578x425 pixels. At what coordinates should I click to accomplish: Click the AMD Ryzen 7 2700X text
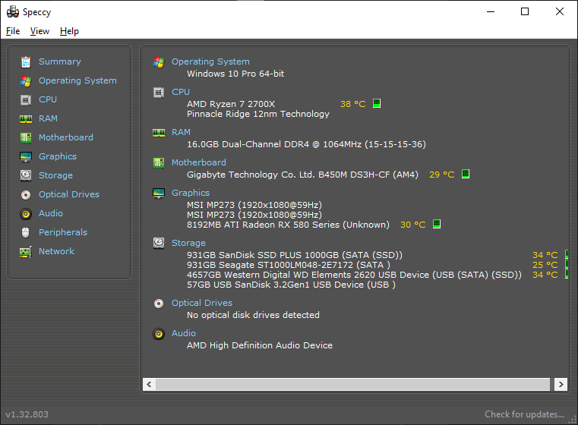click(x=231, y=104)
